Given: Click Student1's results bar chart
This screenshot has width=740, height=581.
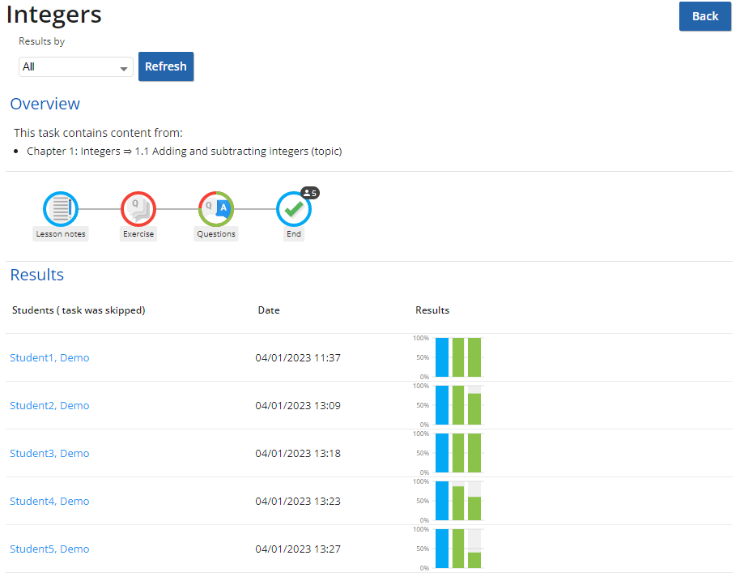Looking at the screenshot, I should point(457,357).
